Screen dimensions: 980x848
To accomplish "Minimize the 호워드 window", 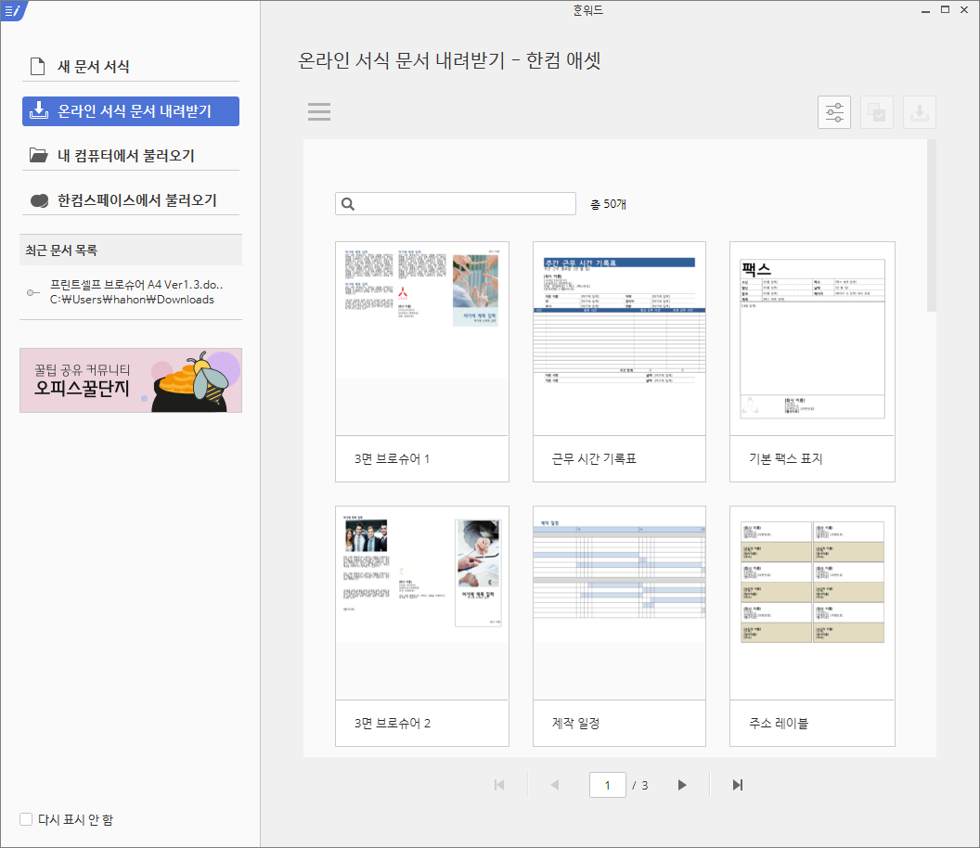I will coord(925,10).
